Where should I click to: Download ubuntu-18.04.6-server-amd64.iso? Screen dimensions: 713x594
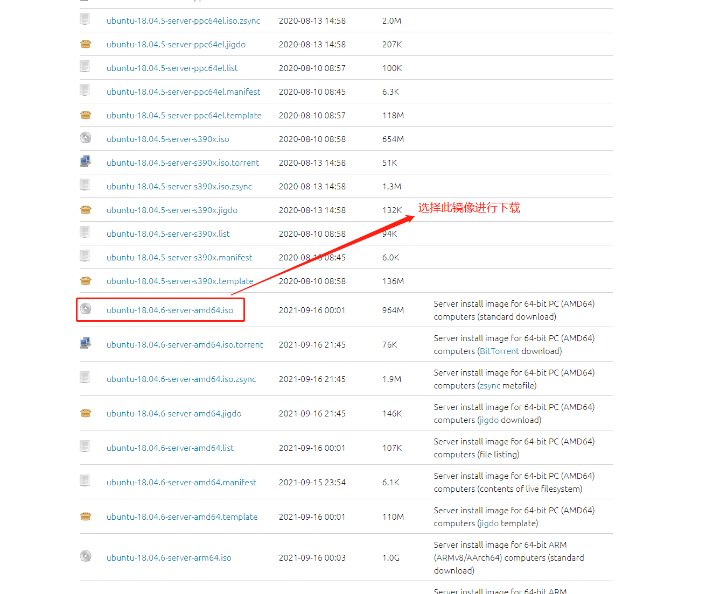pos(170,310)
